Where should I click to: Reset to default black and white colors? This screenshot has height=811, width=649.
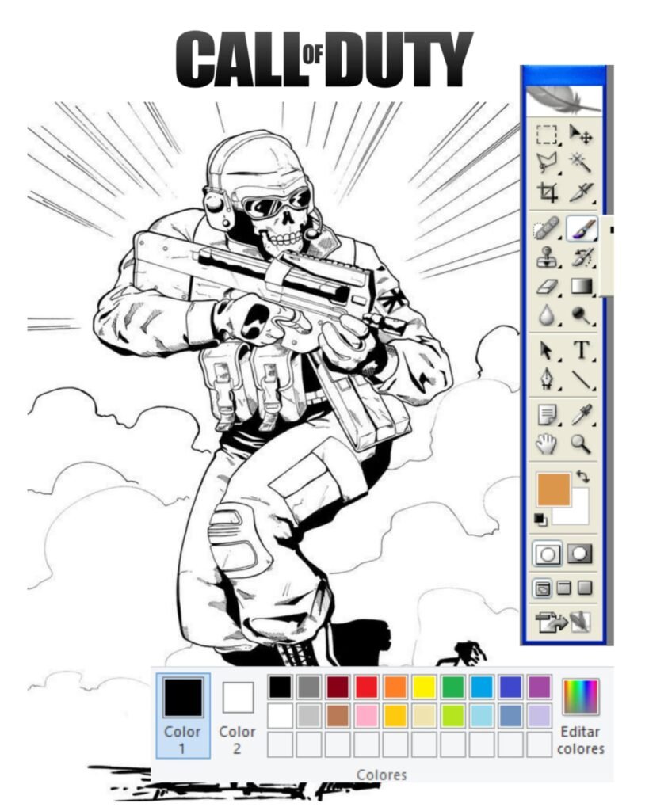tap(540, 520)
